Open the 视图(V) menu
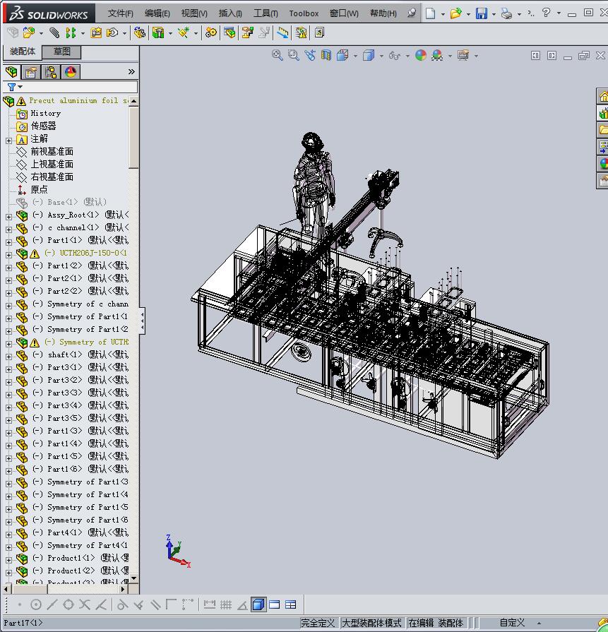 pos(194,13)
